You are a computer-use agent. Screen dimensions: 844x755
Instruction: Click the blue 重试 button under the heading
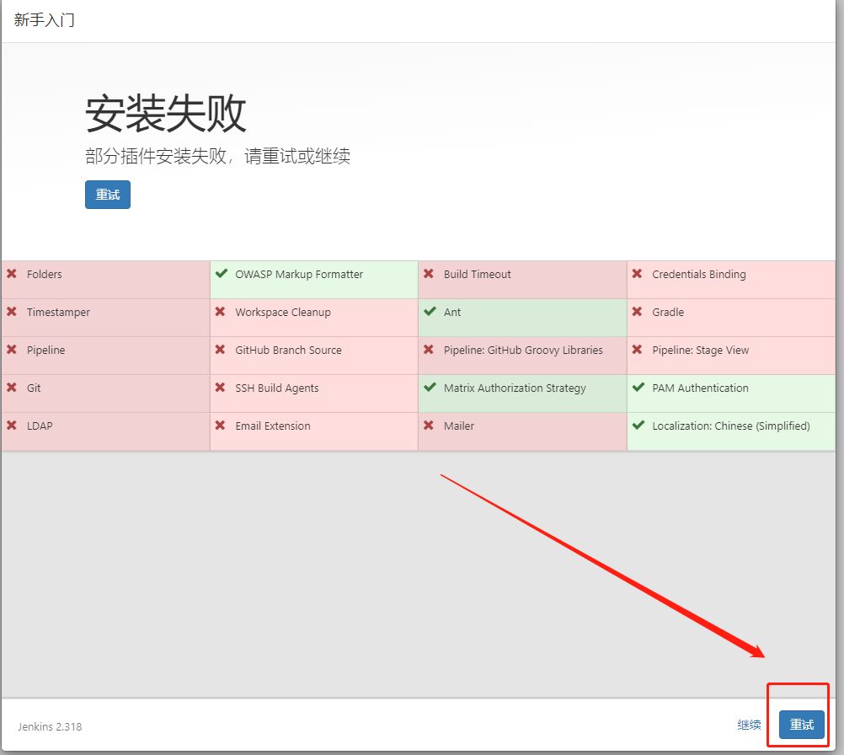point(108,195)
